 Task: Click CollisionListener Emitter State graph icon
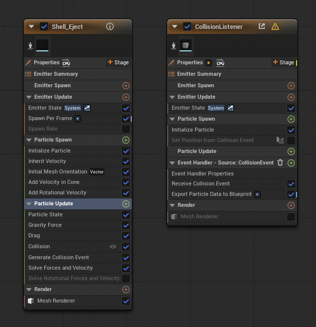230,108
